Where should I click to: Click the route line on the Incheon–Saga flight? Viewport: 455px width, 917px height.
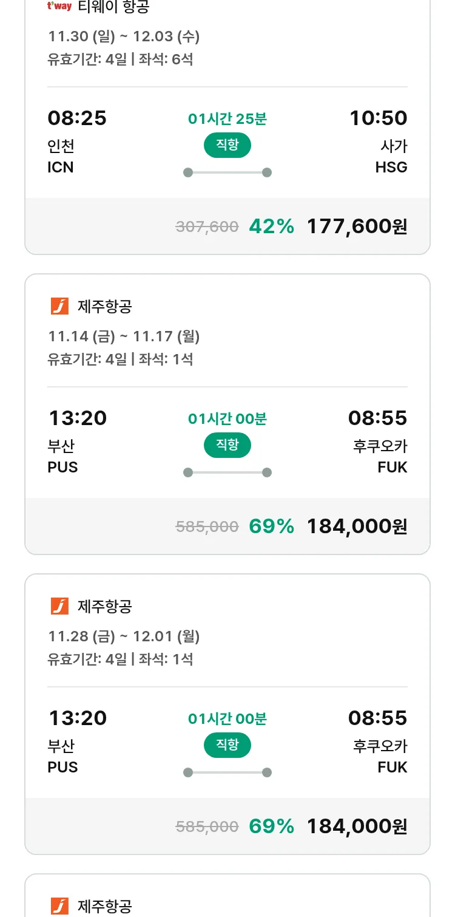click(x=227, y=172)
